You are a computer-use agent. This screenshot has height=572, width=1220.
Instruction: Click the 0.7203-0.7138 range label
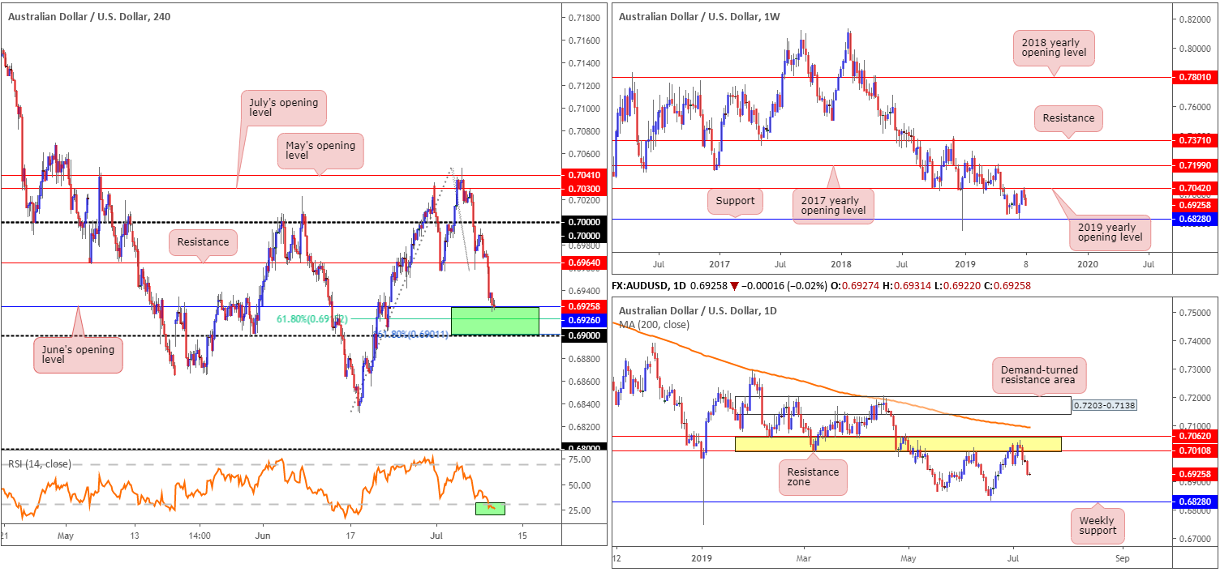[1103, 405]
